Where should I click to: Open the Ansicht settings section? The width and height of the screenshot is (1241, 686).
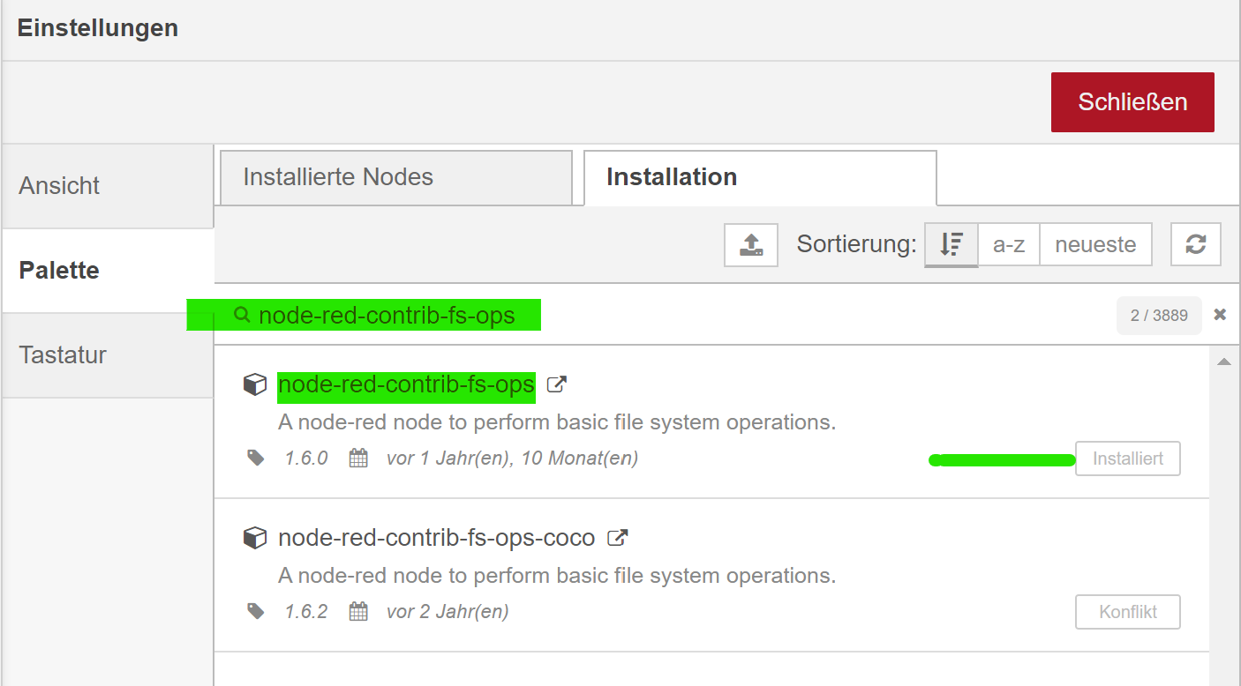[x=108, y=186]
